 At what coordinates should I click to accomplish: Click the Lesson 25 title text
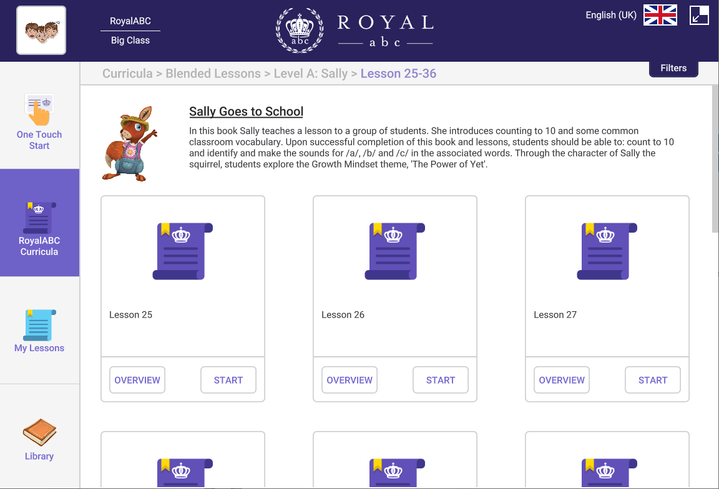(130, 315)
